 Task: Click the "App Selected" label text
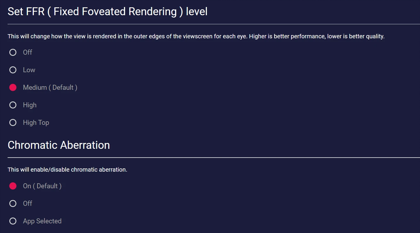(42, 221)
